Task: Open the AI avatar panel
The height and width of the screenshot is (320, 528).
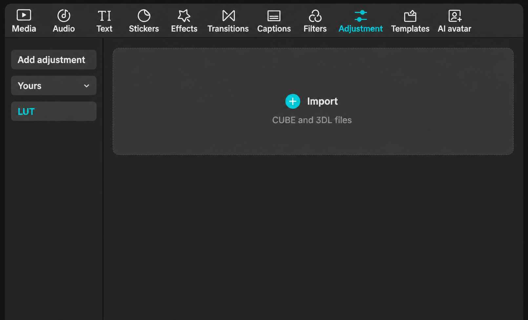Action: click(x=454, y=21)
